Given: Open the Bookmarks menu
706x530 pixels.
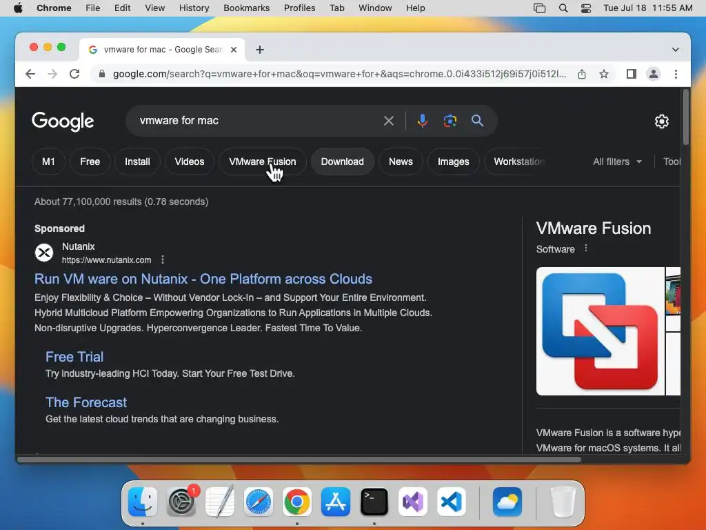Looking at the screenshot, I should 246,8.
